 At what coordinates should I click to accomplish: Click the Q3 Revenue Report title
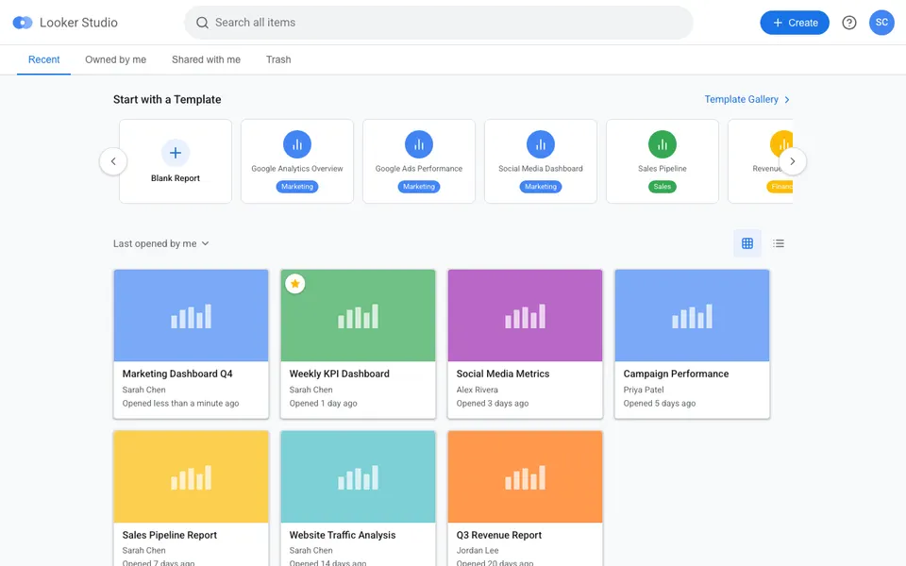499,536
